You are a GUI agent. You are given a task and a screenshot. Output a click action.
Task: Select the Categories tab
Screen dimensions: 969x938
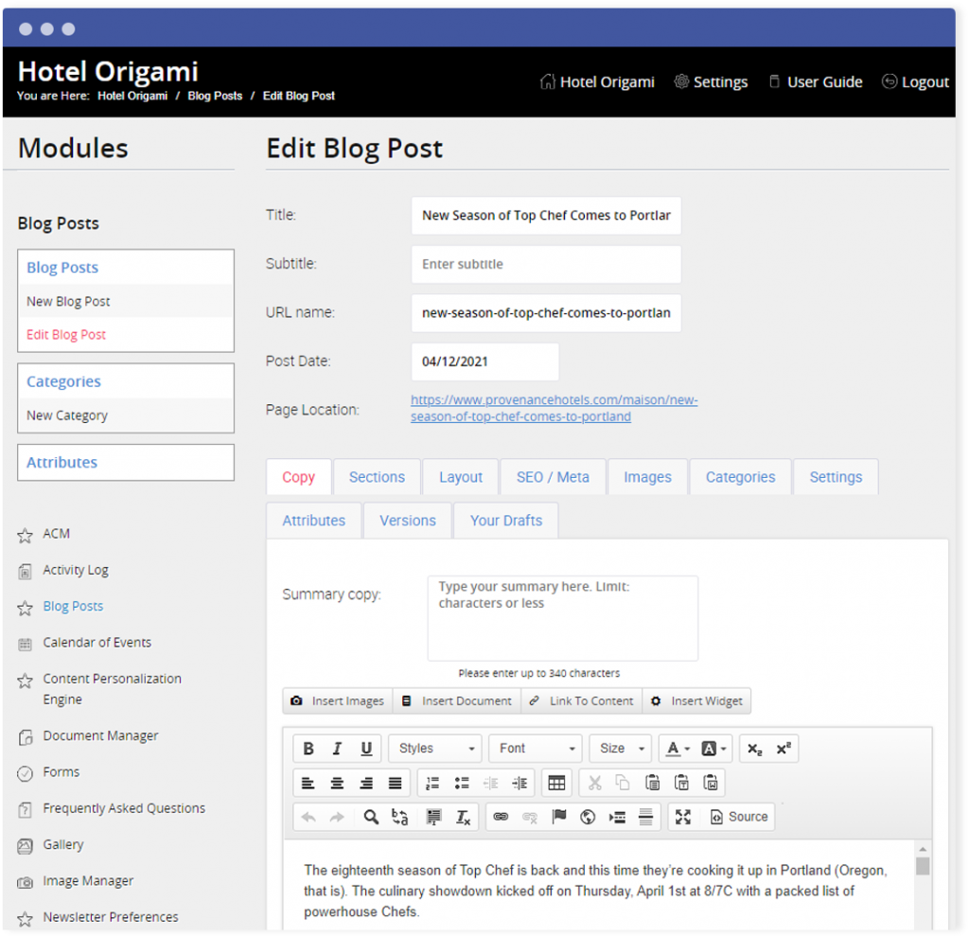coord(740,477)
